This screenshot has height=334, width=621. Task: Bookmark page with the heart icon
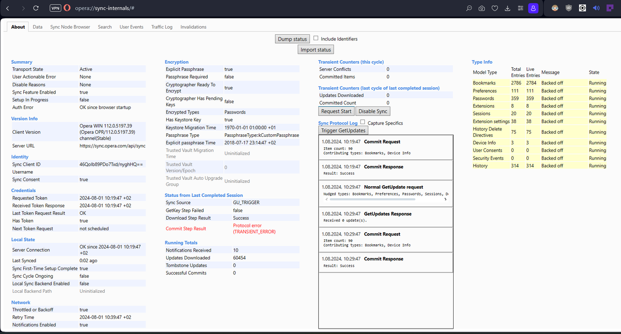(495, 8)
